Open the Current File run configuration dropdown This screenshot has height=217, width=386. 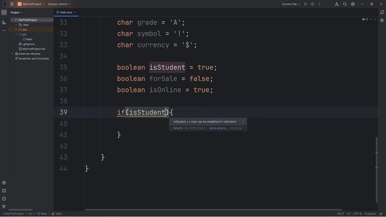291,4
